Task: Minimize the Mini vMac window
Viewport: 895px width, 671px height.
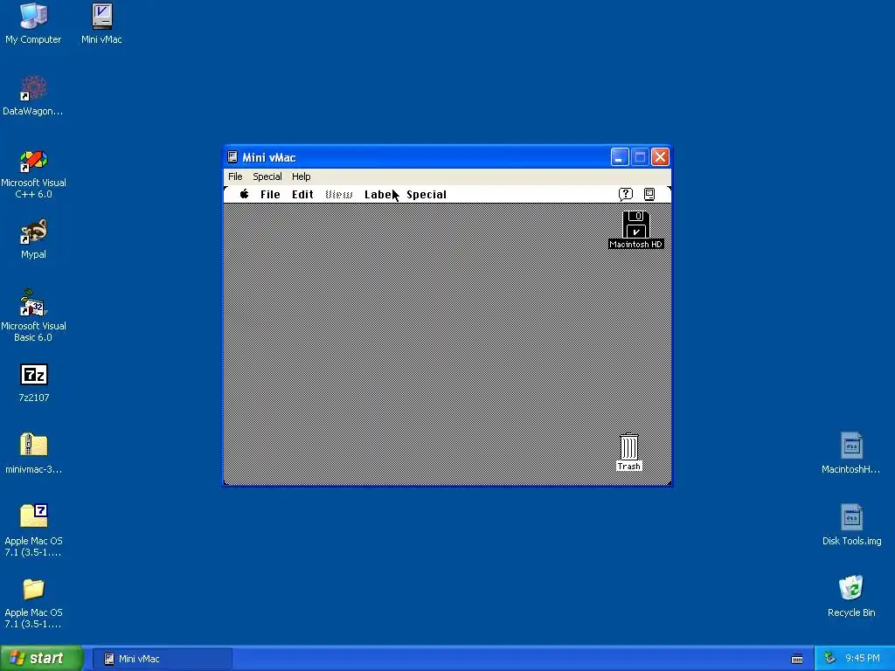Action: click(620, 157)
